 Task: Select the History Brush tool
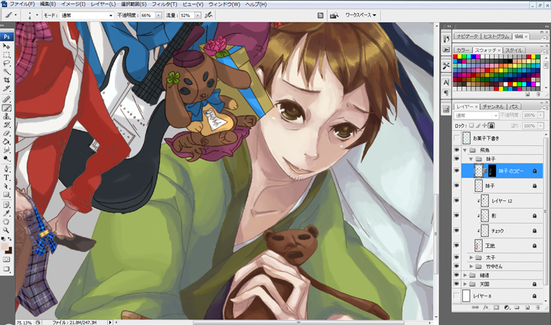6,125
